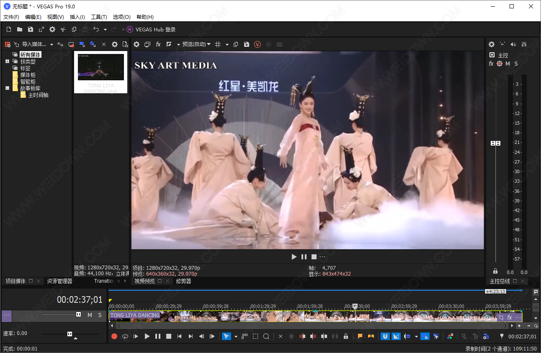Open the 帮助(H) menu
This screenshot has height=353, width=541.
coord(145,17)
